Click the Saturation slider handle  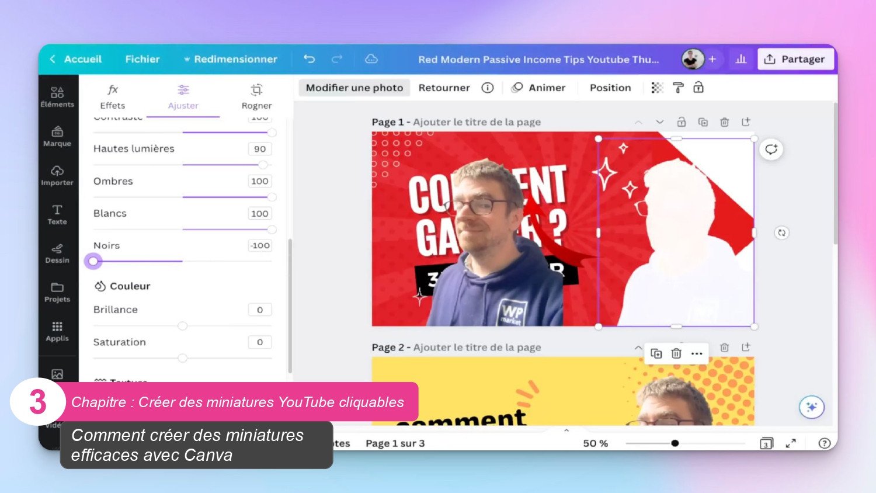click(x=183, y=358)
